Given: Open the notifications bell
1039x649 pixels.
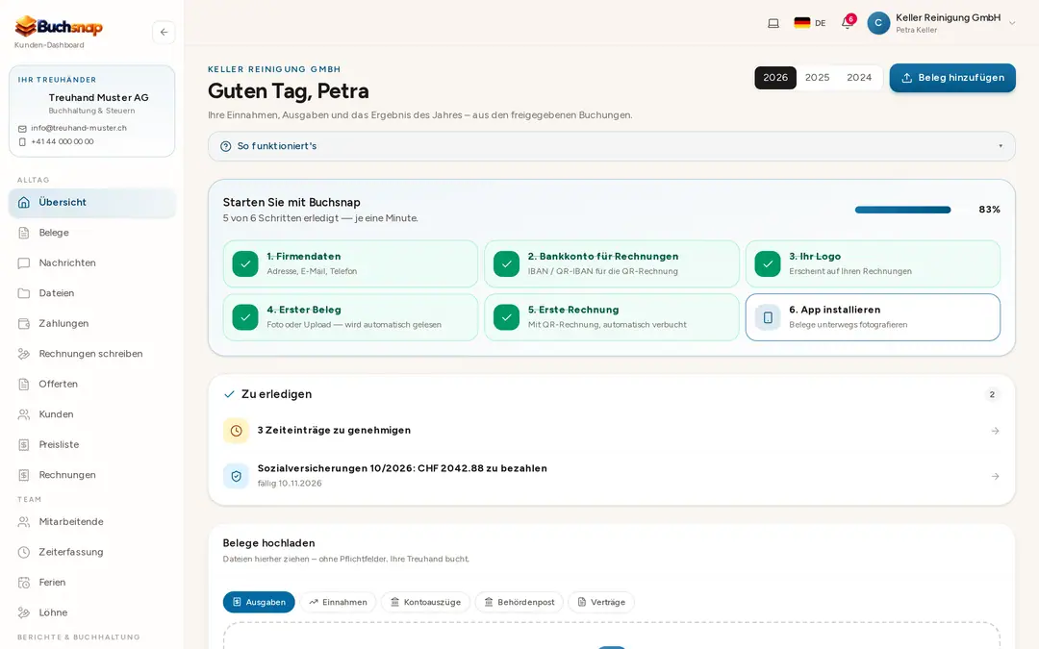Looking at the screenshot, I should tap(847, 23).
